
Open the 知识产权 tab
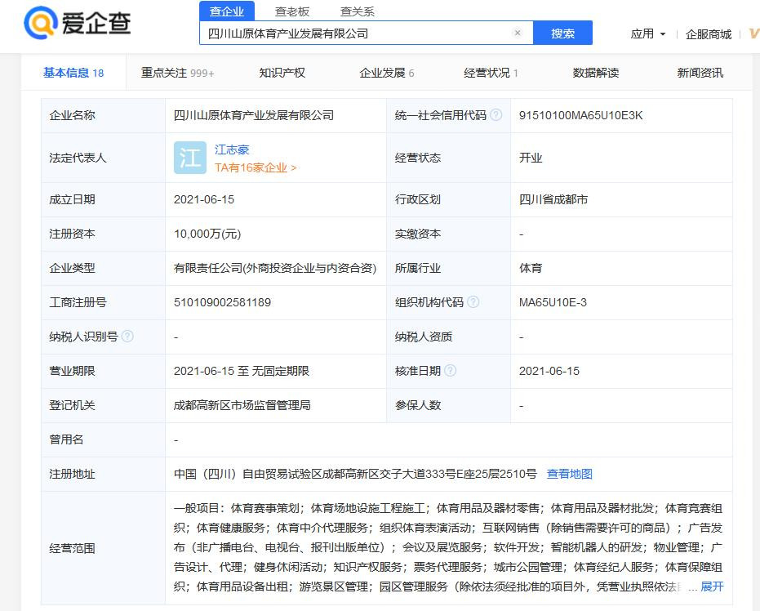point(282,73)
